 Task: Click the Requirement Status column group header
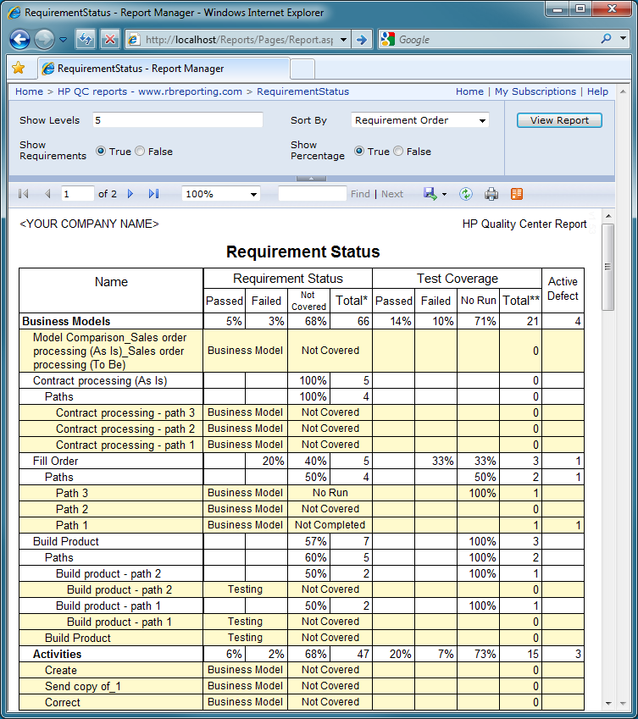click(x=287, y=279)
